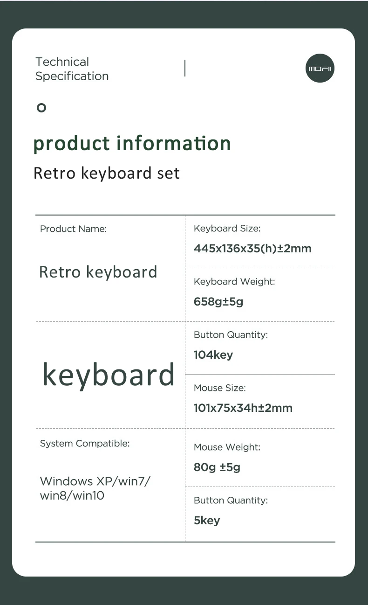Image resolution: width=368 pixels, height=605 pixels.
Task: Click the "Keyboard Weight:" label
Action: click(234, 282)
